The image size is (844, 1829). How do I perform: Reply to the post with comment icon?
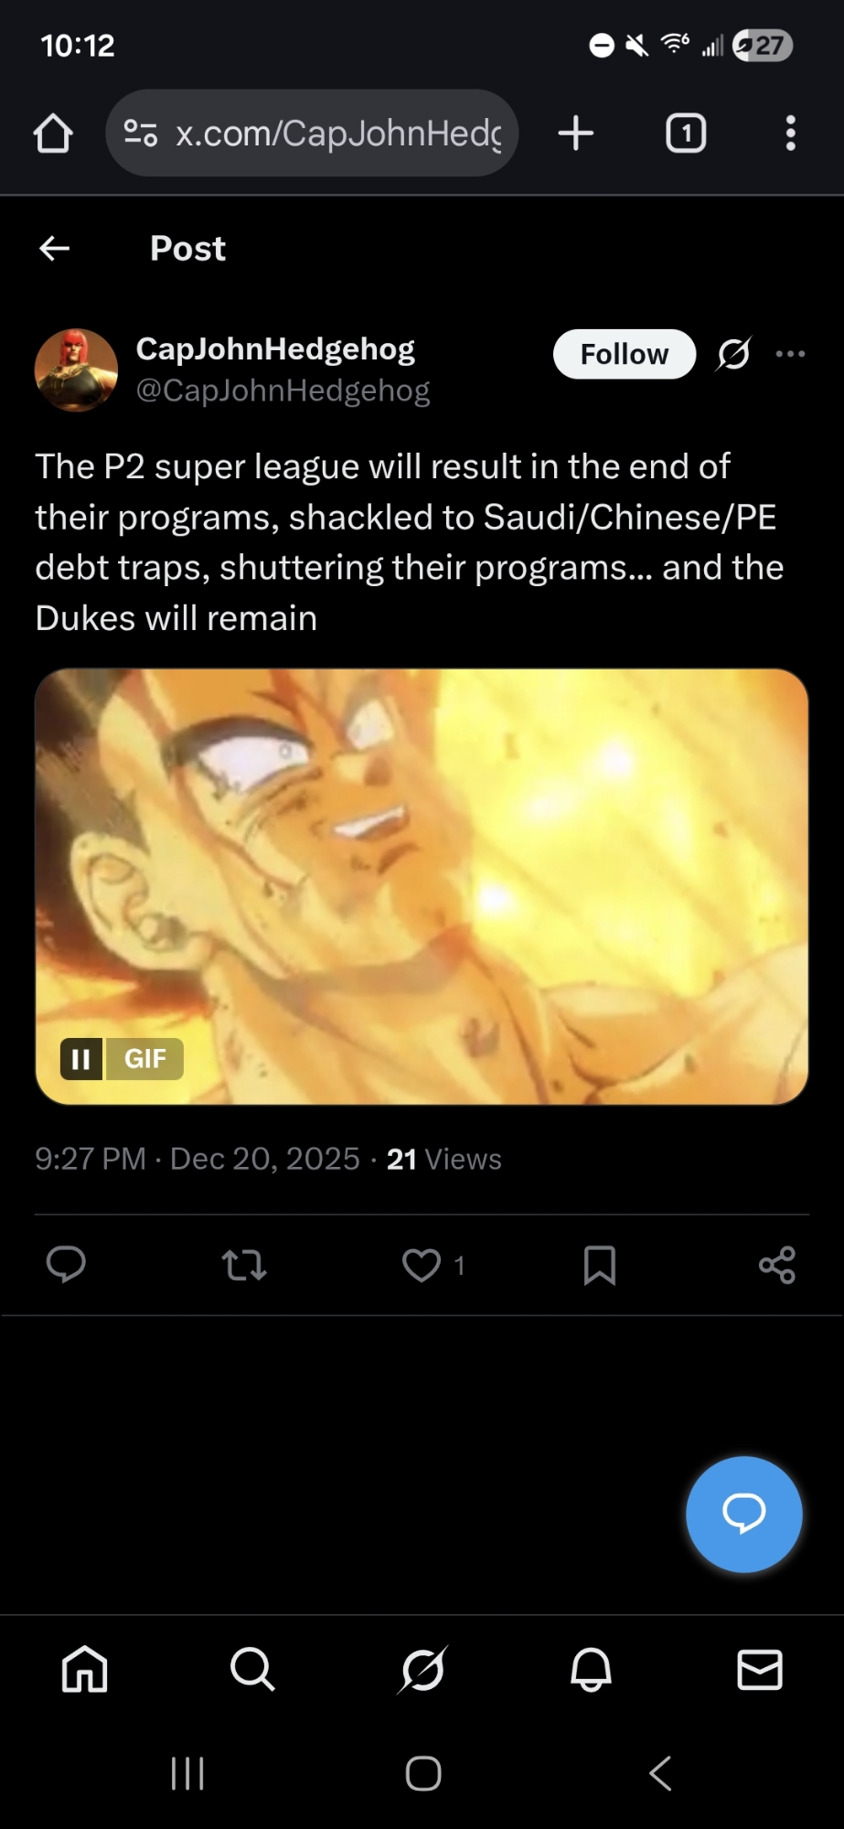pos(66,1265)
